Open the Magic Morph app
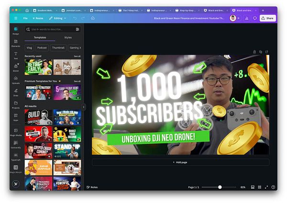 16,169
